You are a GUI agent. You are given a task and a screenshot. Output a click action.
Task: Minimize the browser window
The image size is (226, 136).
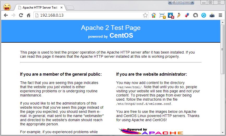click(204, 2)
